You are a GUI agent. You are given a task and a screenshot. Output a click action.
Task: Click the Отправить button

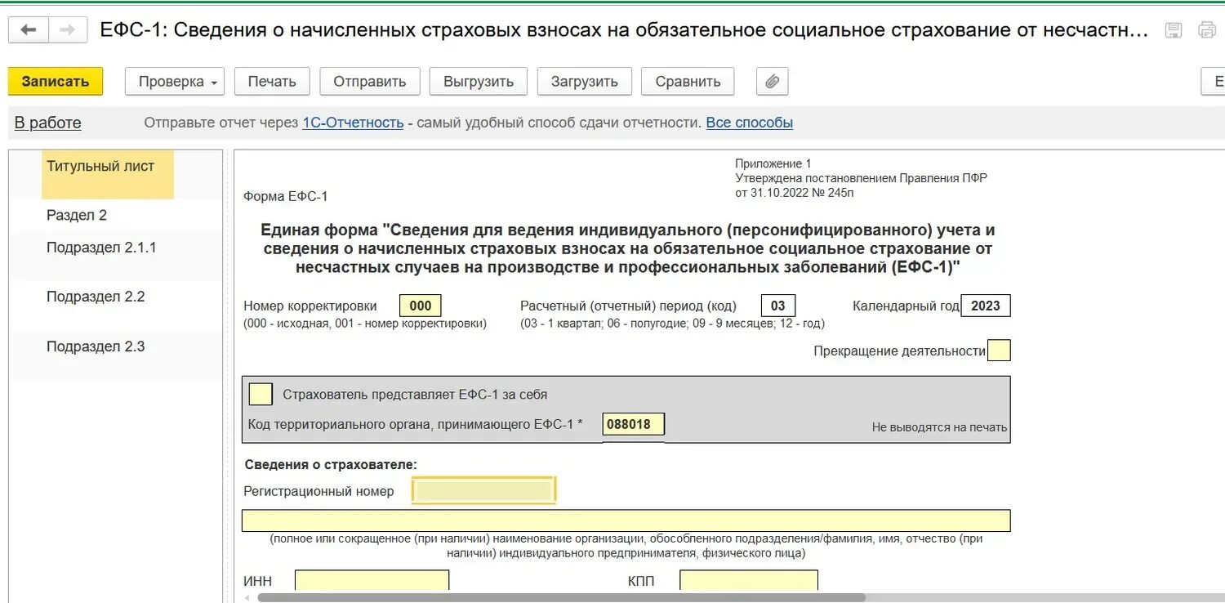click(369, 82)
